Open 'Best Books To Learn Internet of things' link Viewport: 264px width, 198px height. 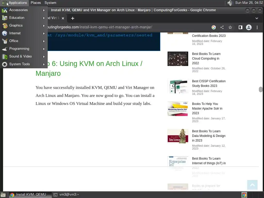(x=209, y=163)
